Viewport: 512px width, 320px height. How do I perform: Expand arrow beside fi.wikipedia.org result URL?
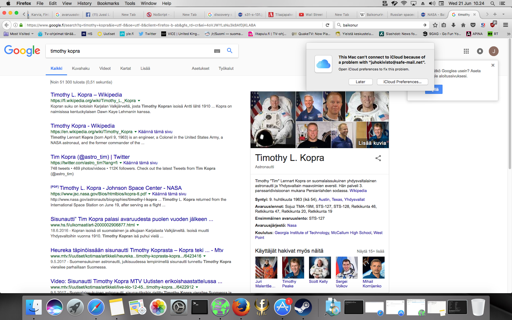[139, 101]
